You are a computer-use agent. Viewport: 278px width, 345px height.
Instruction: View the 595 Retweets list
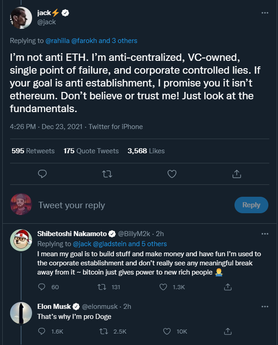[33, 151]
